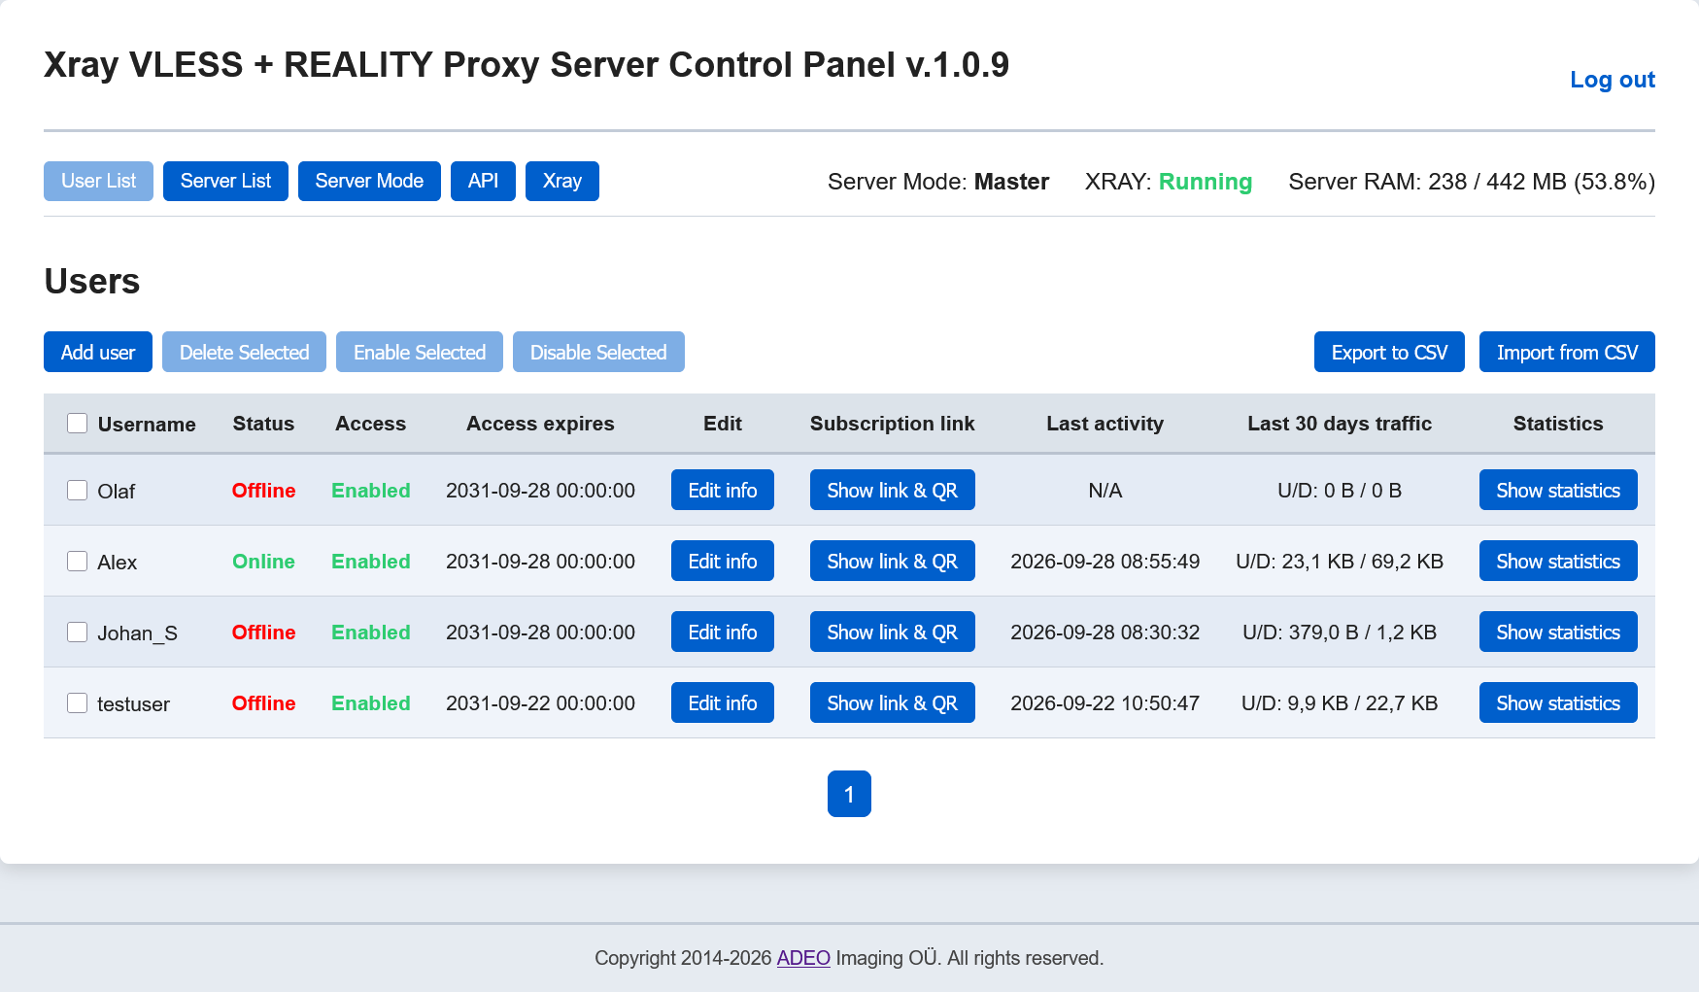Image resolution: width=1699 pixels, height=992 pixels.
Task: Show link & QR for Alex
Action: click(x=893, y=561)
